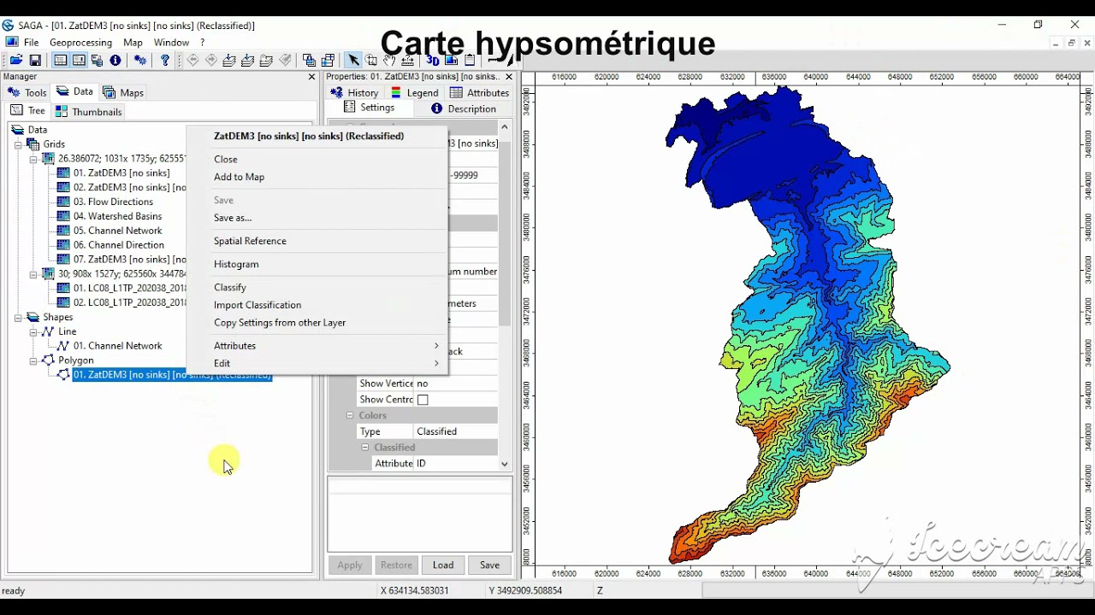Choose Histogram from the context menu
Image resolution: width=1095 pixels, height=615 pixels.
point(236,264)
